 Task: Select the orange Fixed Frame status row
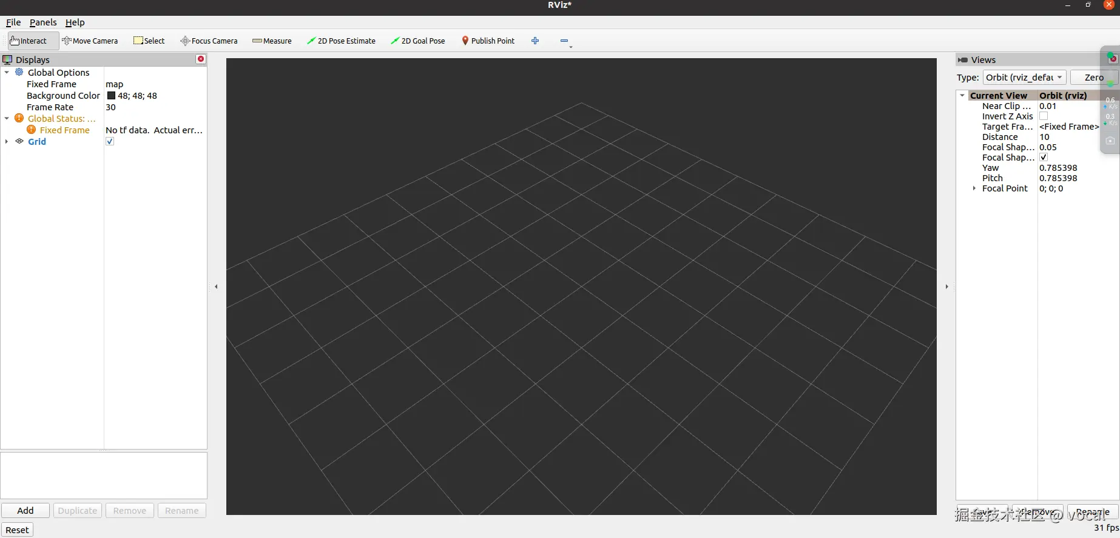[65, 130]
